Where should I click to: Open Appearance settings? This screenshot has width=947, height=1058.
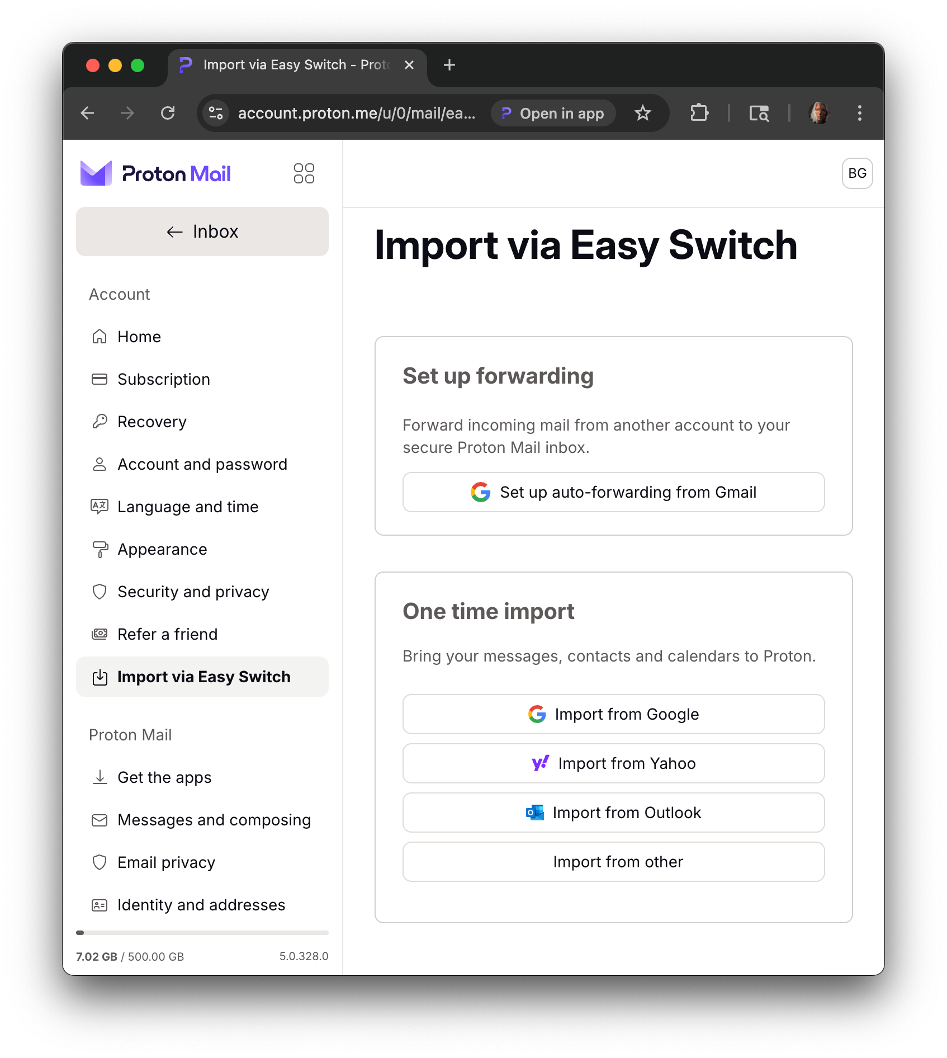[202, 549]
